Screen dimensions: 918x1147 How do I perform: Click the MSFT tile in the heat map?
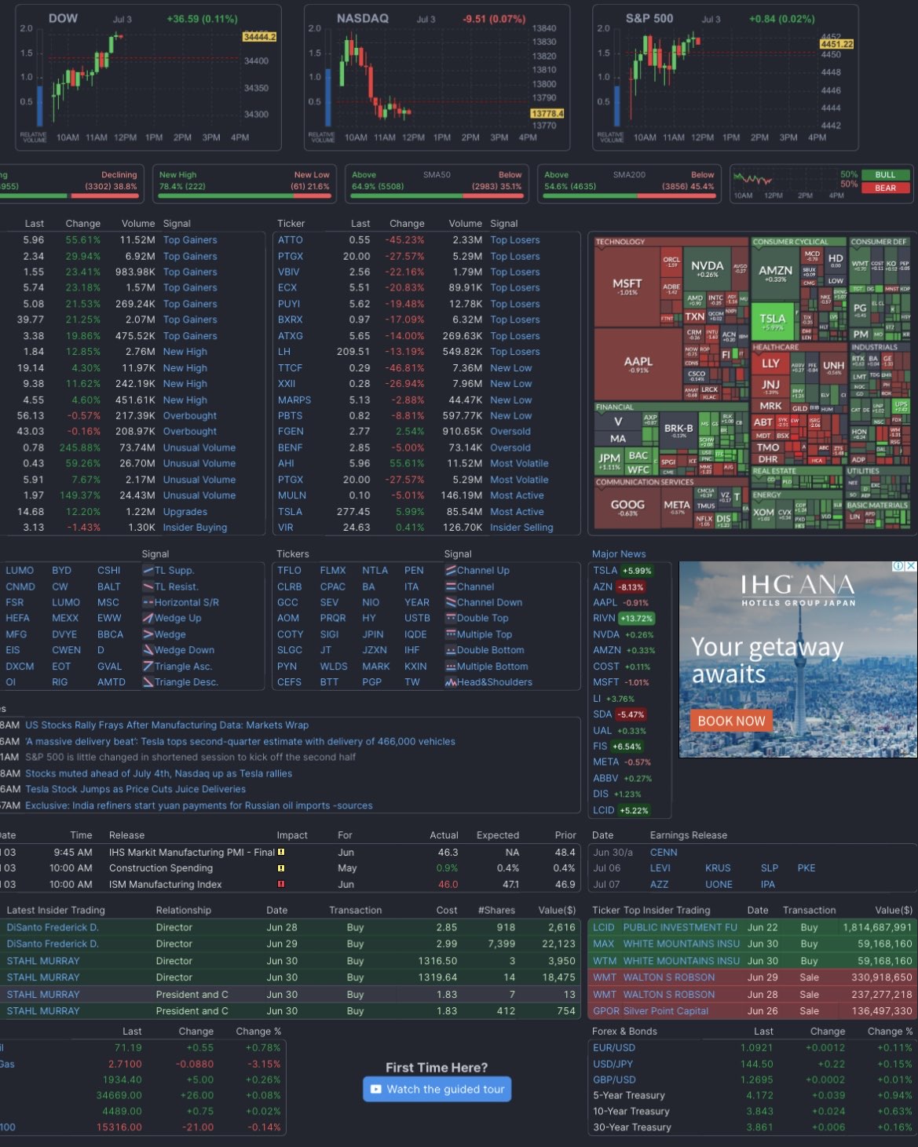tap(627, 287)
